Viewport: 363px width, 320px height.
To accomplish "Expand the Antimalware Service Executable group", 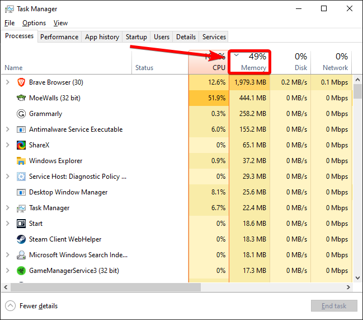I will 8,129.
